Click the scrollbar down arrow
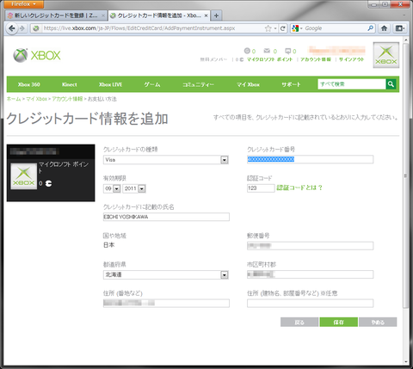 click(x=405, y=362)
